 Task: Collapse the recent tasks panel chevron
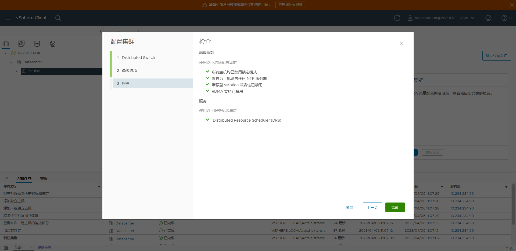click(6, 178)
